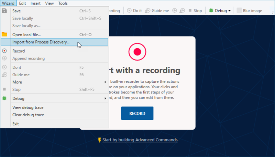Open the Insert menu
Viewport: 275px width, 157px height.
tap(35, 3)
